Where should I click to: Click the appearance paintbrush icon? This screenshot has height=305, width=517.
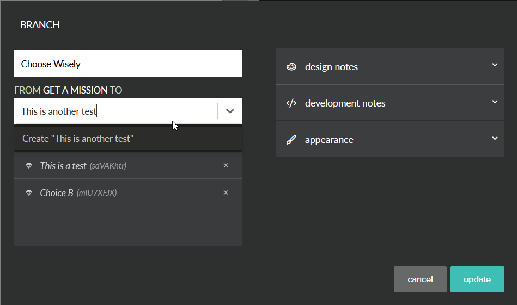pos(291,140)
